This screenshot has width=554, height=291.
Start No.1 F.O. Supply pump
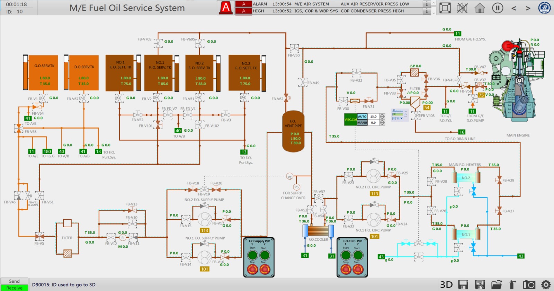point(252,255)
